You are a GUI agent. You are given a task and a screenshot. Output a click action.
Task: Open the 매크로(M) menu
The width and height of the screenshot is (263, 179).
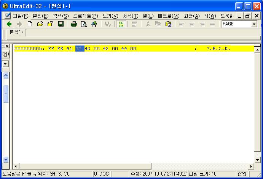tap(169, 16)
